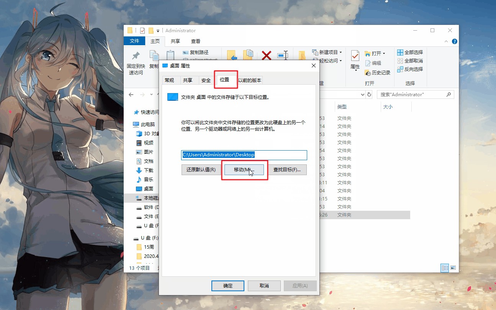Select the 软件 (D:) drive in sidebar
This screenshot has height=310, width=496.
[147, 207]
